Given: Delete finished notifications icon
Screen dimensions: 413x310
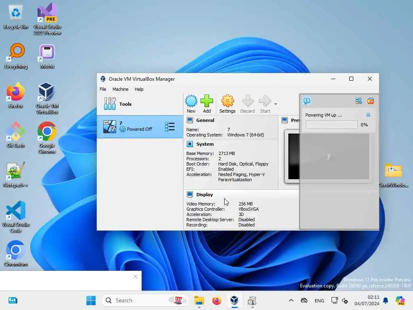Looking at the screenshot, I should pyautogui.click(x=371, y=101).
